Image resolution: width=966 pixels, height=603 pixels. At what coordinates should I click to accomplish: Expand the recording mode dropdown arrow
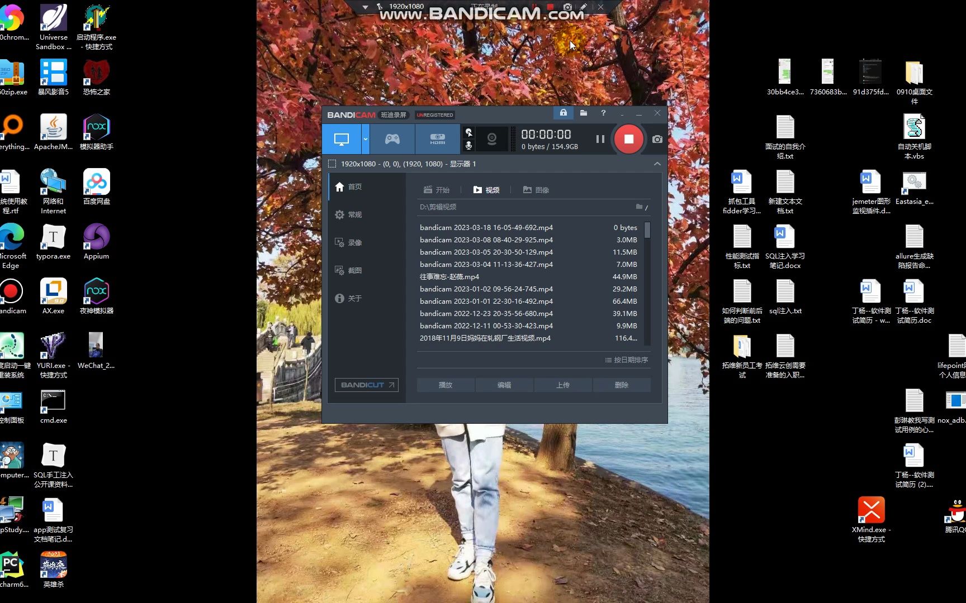(366, 139)
